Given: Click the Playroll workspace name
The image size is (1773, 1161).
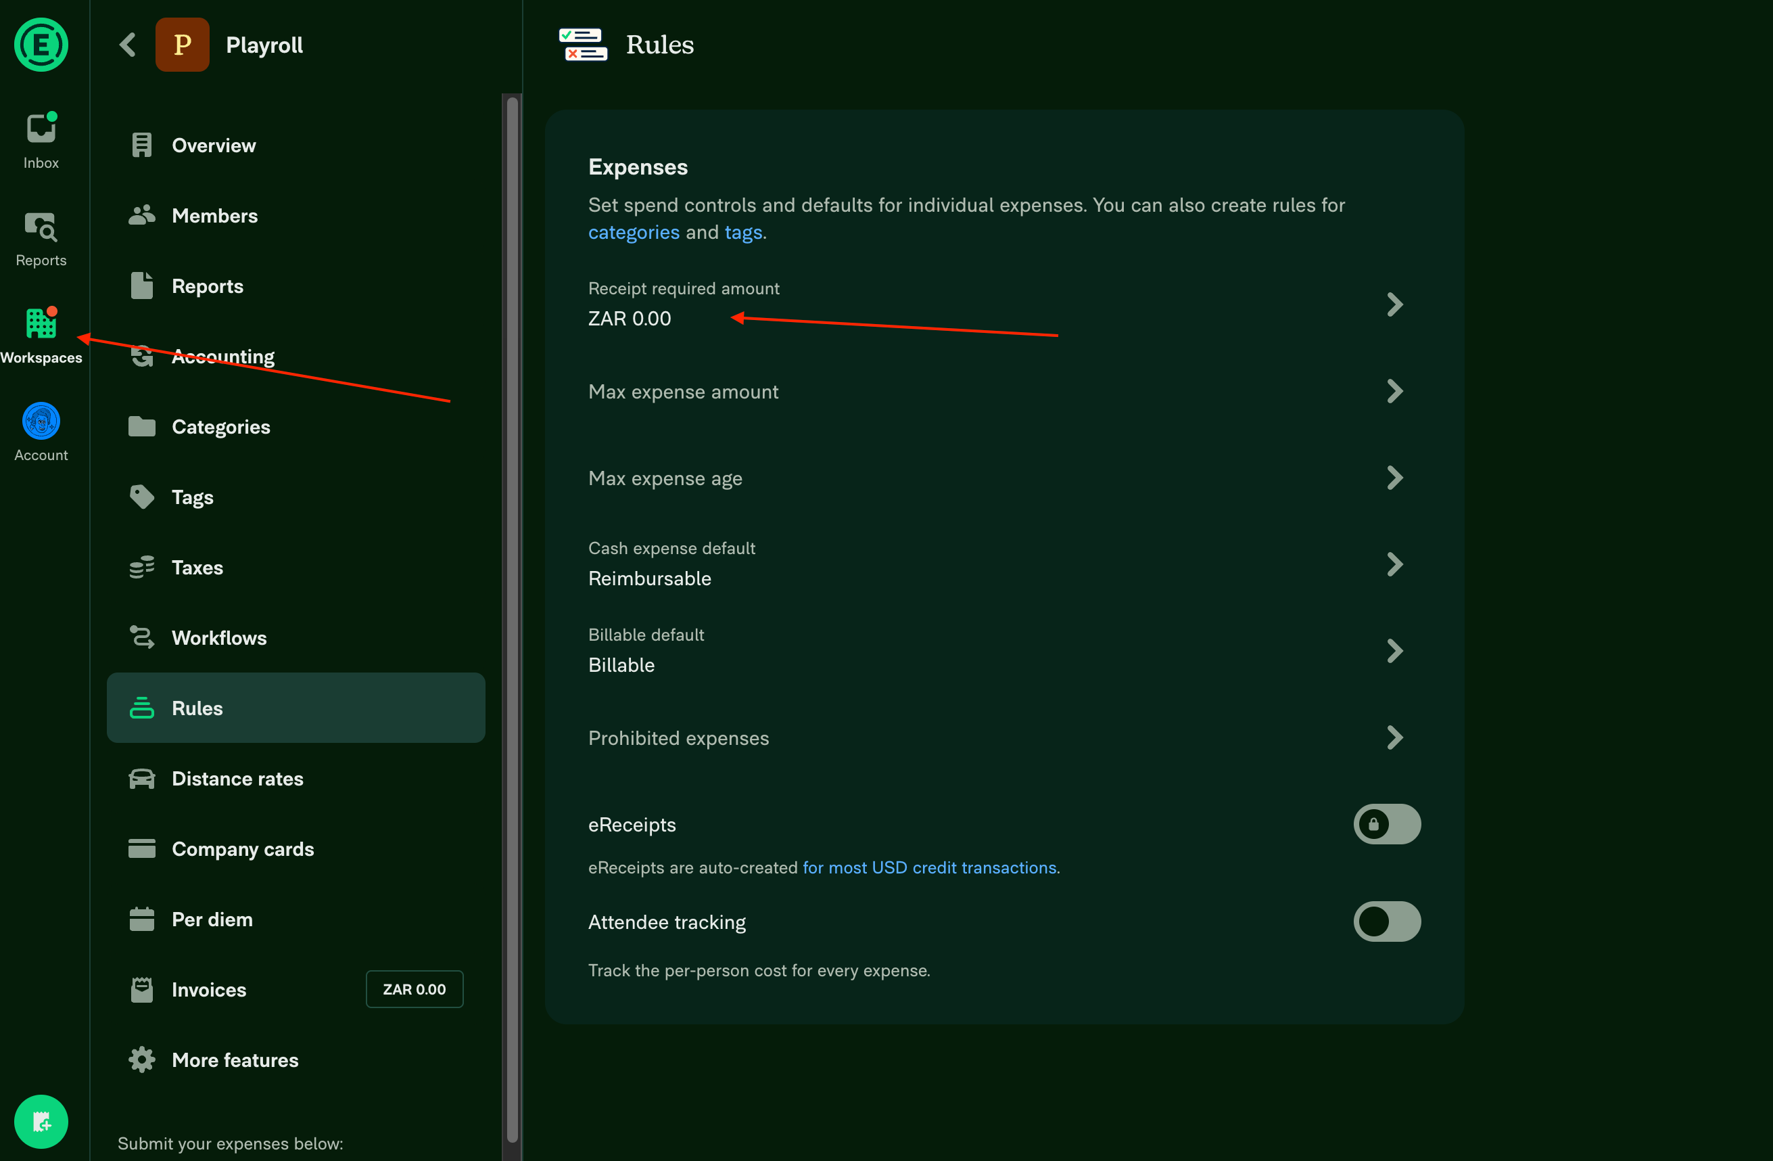Looking at the screenshot, I should point(264,45).
